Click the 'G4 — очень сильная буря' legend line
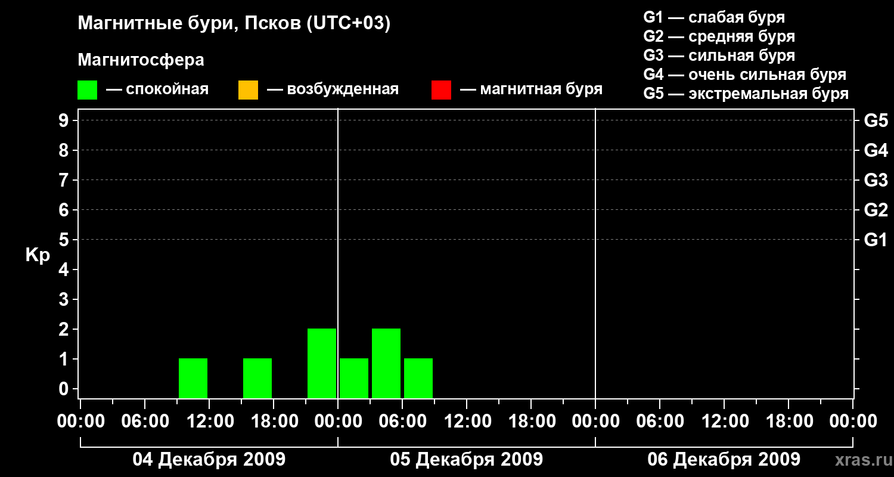 click(x=745, y=75)
